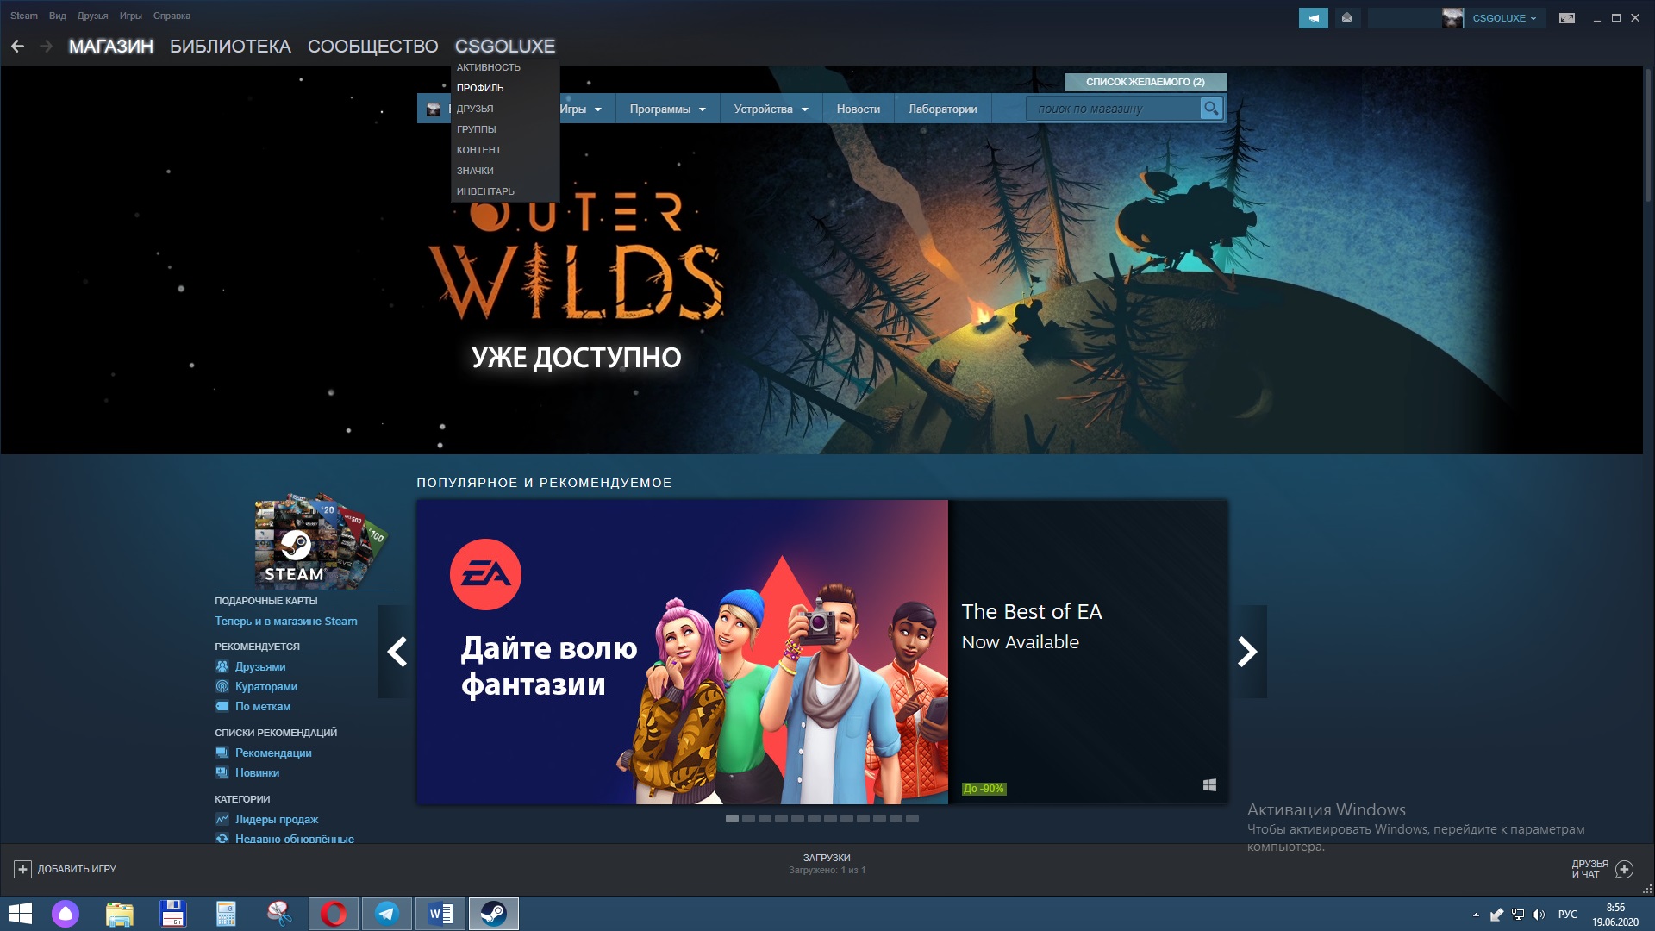The height and width of the screenshot is (931, 1655).
Task: Click avatar icon in the store navigation bar
Action: [x=434, y=109]
